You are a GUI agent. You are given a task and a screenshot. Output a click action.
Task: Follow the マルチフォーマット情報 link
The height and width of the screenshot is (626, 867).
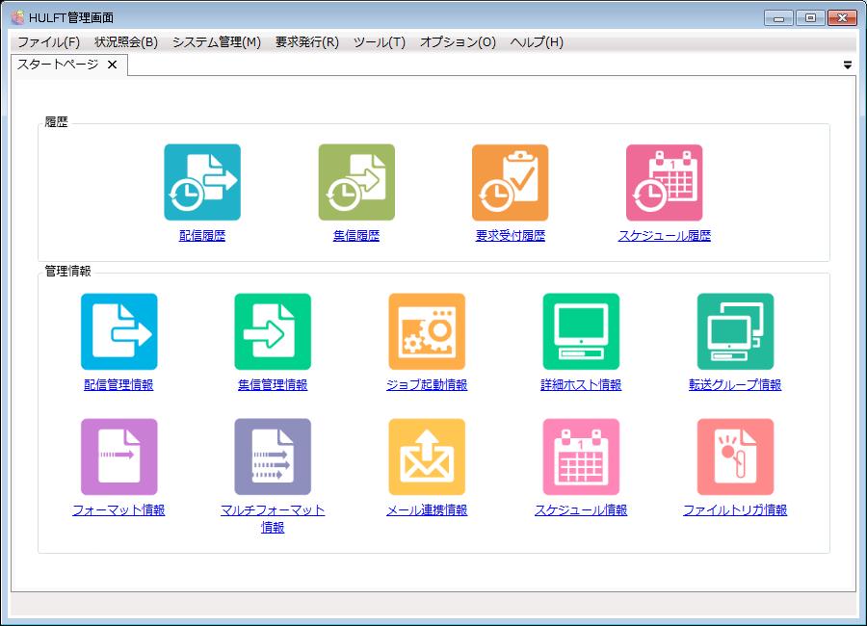coord(273,519)
